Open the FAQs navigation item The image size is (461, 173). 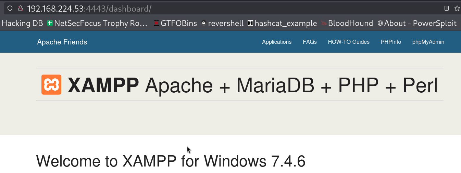310,42
